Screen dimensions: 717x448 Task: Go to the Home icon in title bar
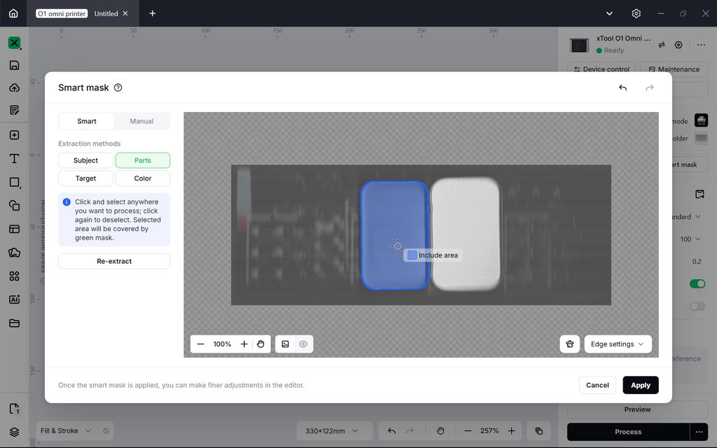click(x=14, y=13)
